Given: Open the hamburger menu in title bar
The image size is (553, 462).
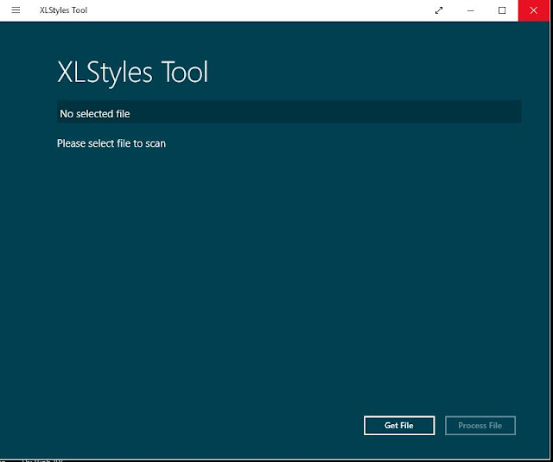Looking at the screenshot, I should 16,10.
